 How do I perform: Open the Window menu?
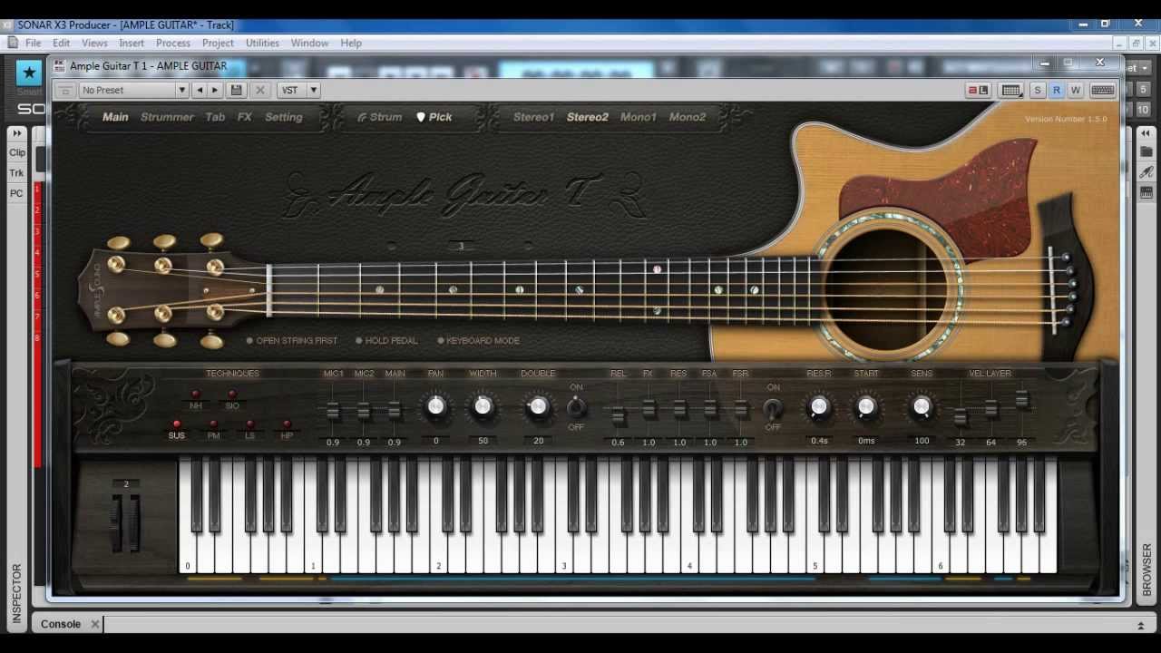coord(309,43)
